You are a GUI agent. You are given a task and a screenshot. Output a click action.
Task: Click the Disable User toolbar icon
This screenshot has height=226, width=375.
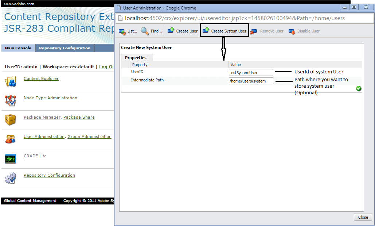click(x=292, y=32)
